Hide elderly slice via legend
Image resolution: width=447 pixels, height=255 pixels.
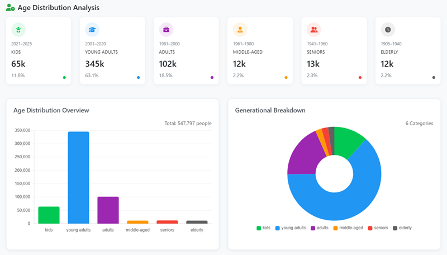[402, 228]
